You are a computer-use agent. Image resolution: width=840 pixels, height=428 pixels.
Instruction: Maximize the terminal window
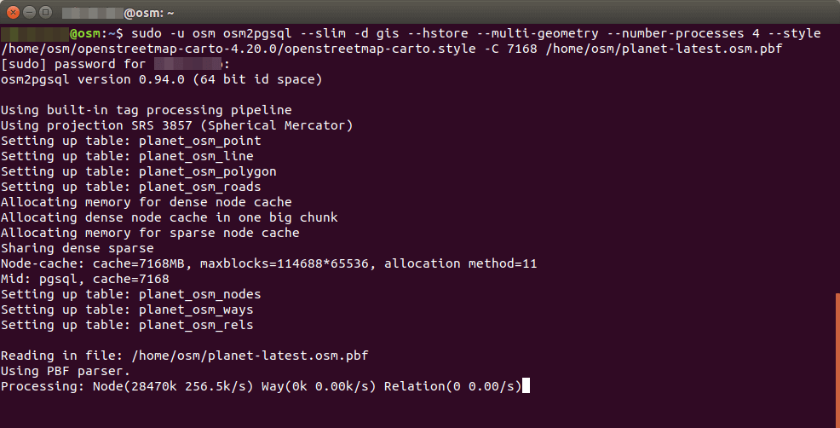(45, 12)
